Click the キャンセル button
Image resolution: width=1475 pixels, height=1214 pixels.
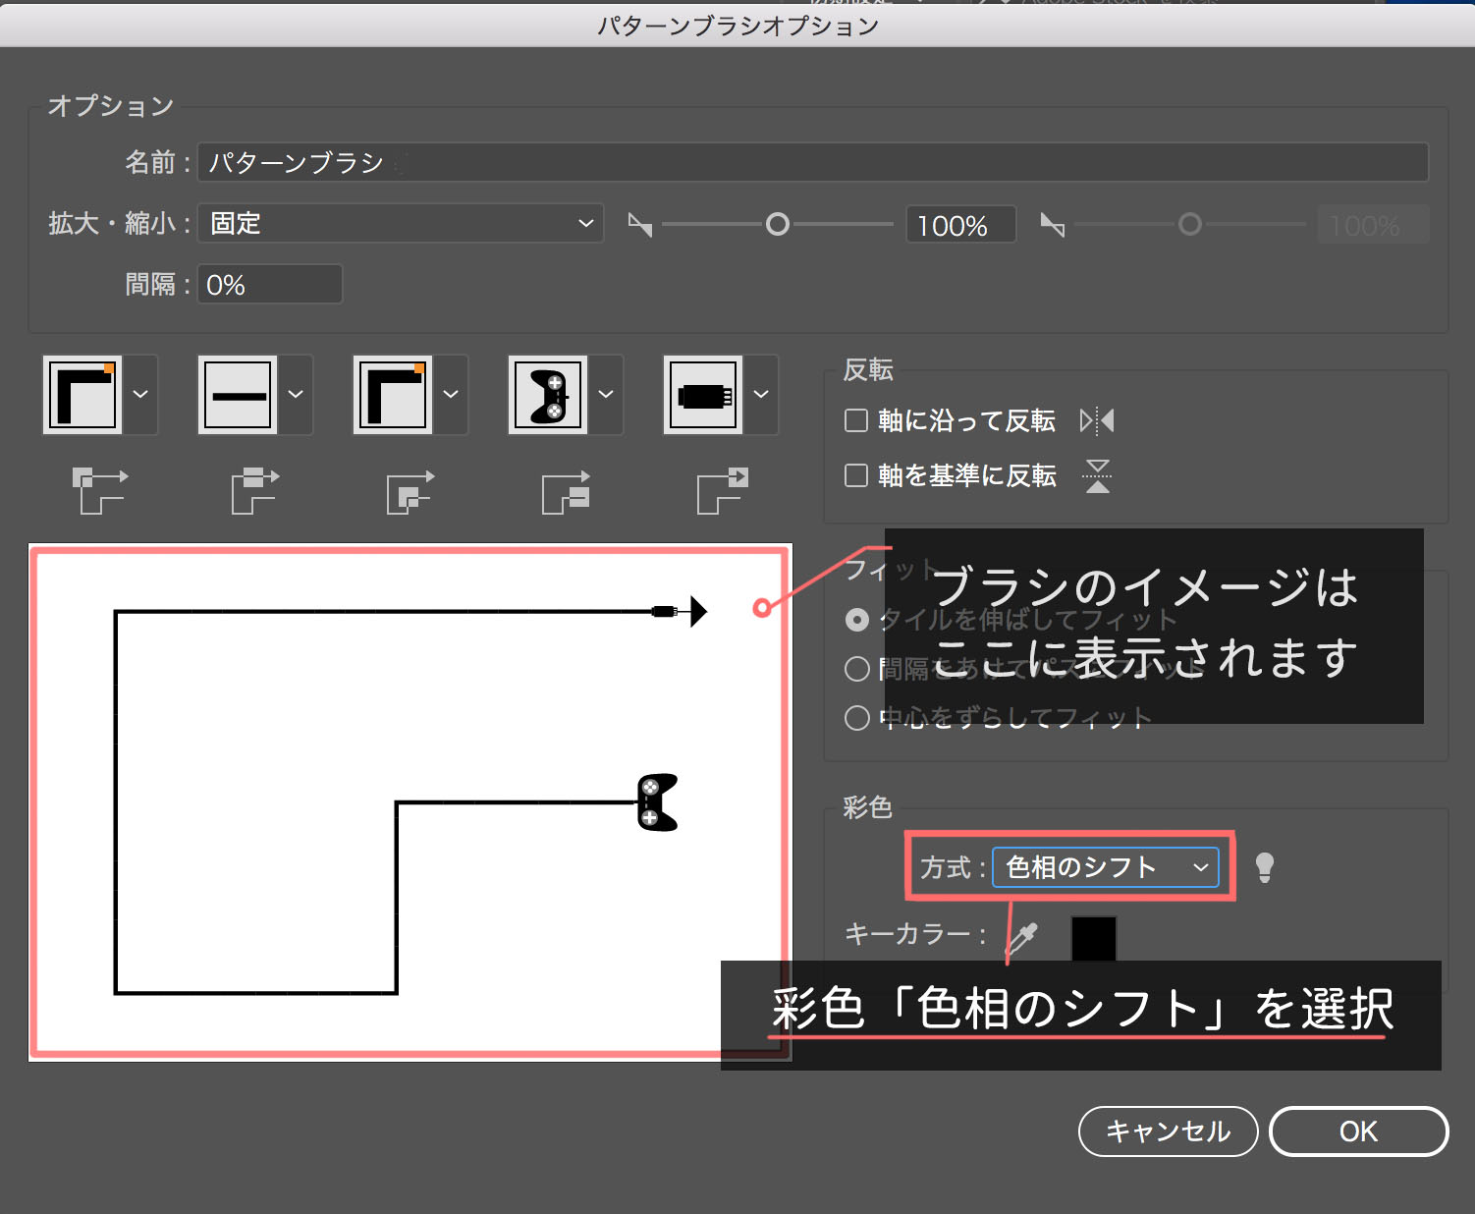pyautogui.click(x=1168, y=1131)
